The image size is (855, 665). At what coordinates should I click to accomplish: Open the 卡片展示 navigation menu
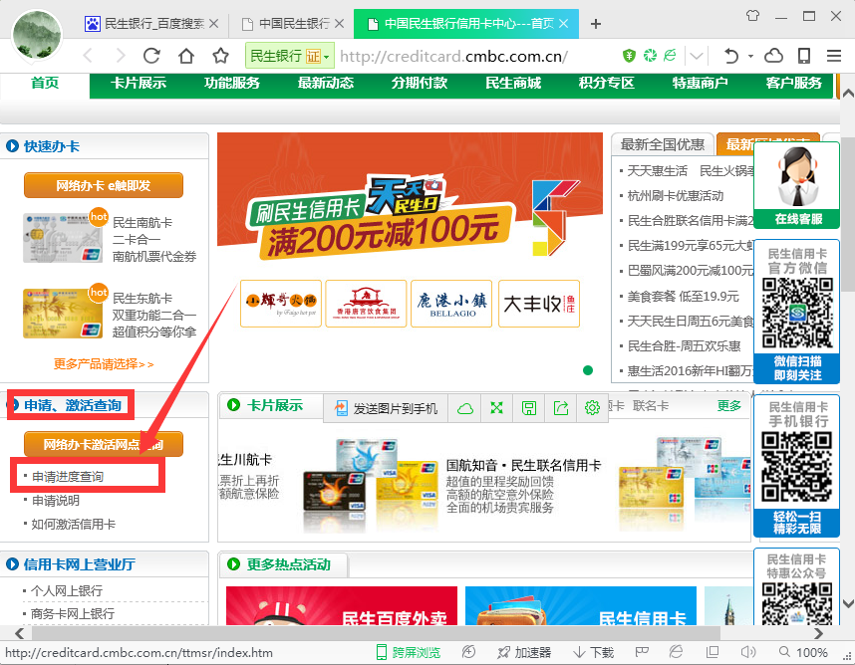[x=138, y=83]
